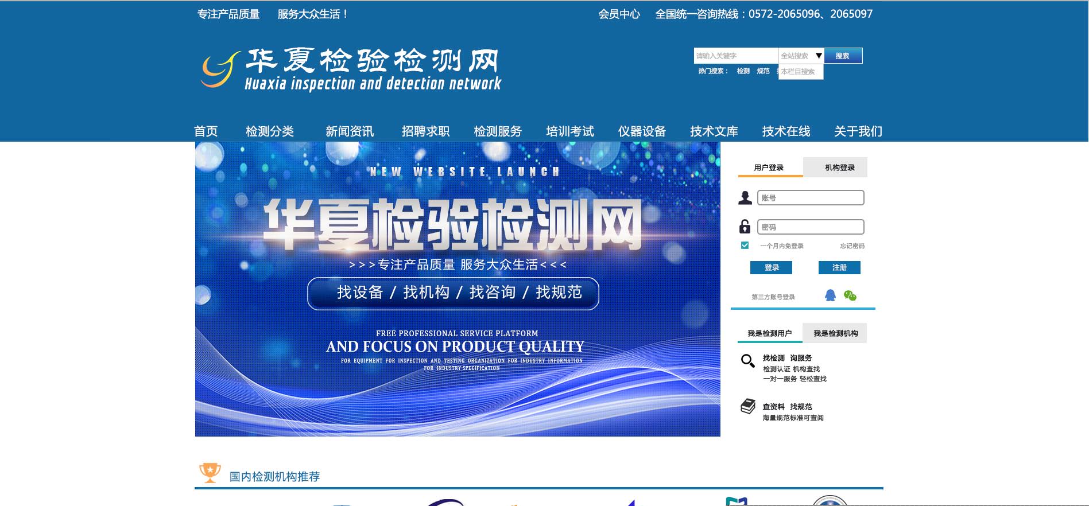Screen dimensions: 1089x506
Task: Switch to the 我是检测机构 tab
Action: click(835, 333)
